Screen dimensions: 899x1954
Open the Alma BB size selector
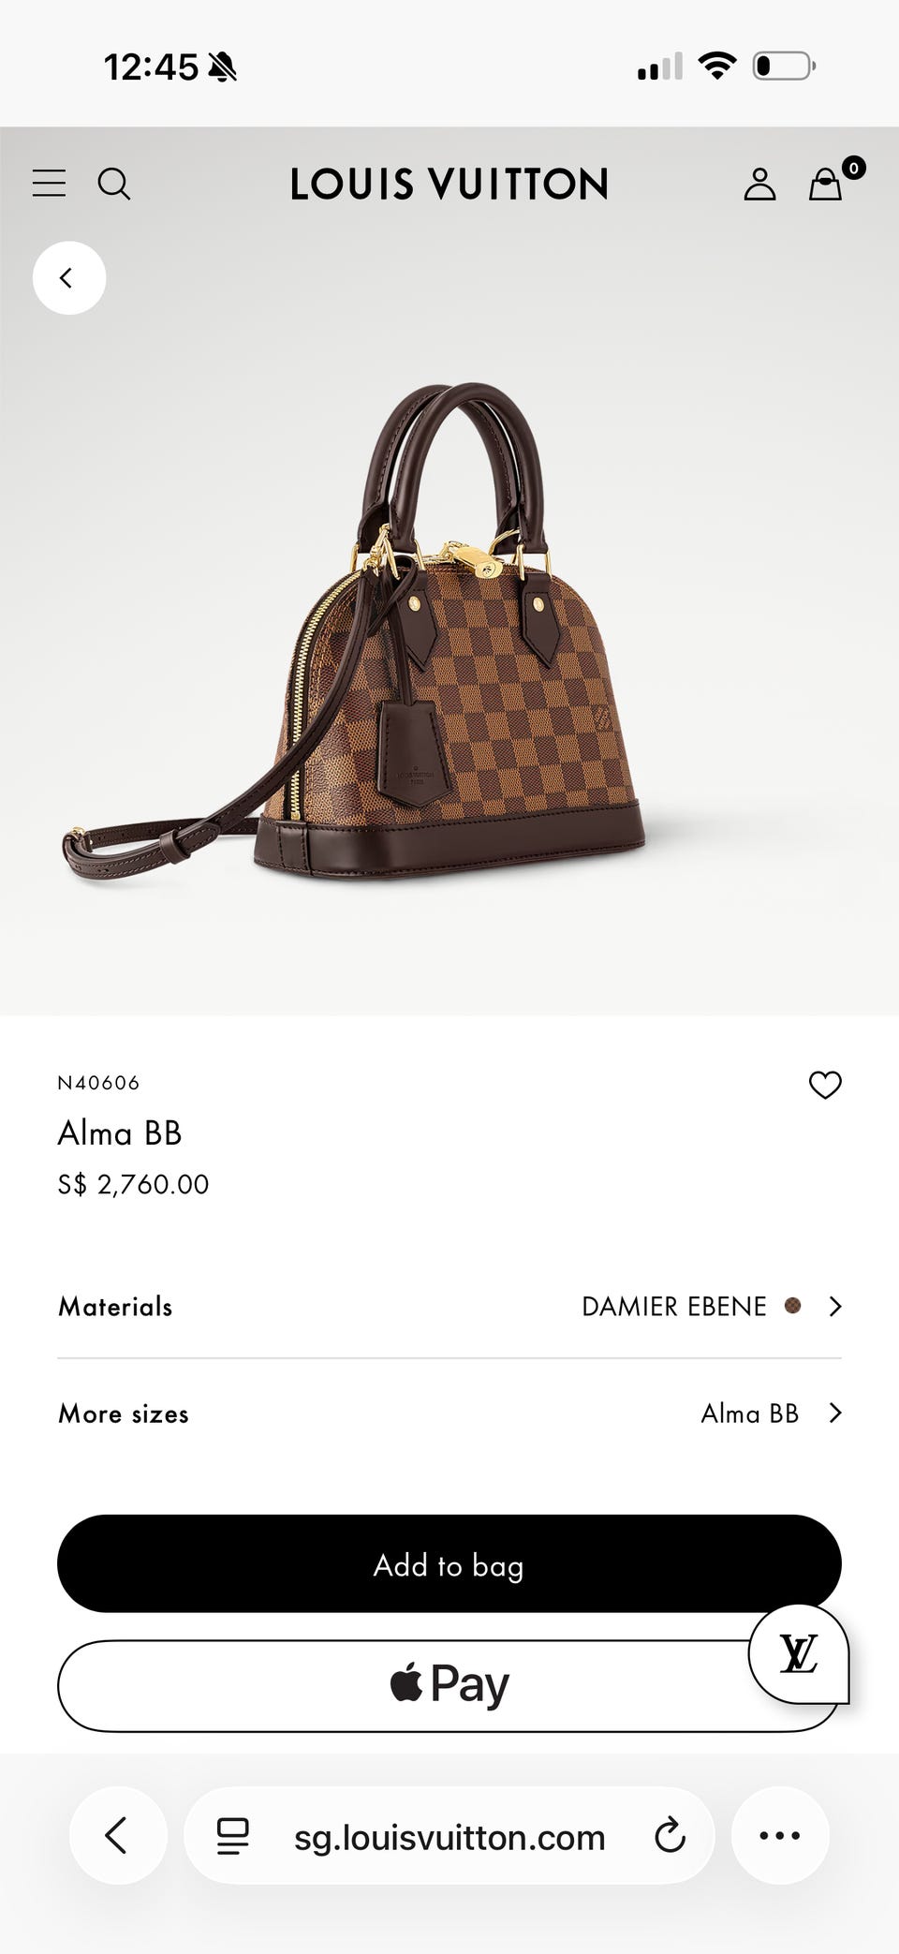(449, 1413)
